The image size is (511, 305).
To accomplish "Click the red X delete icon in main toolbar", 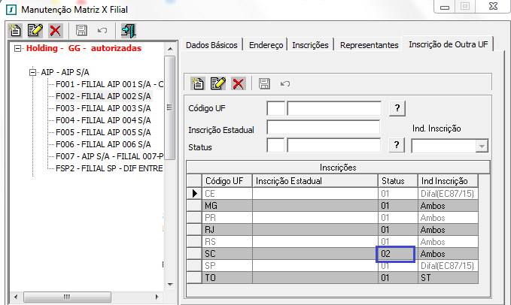I will pyautogui.click(x=56, y=31).
